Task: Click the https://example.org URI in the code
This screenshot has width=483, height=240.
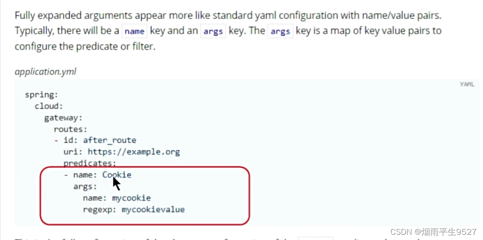Action: tap(133, 152)
